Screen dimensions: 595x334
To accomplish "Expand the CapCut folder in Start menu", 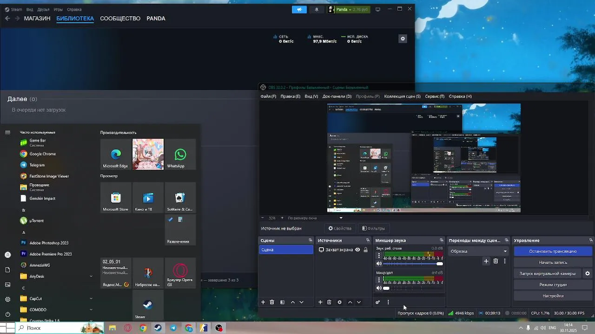I will coord(91,299).
